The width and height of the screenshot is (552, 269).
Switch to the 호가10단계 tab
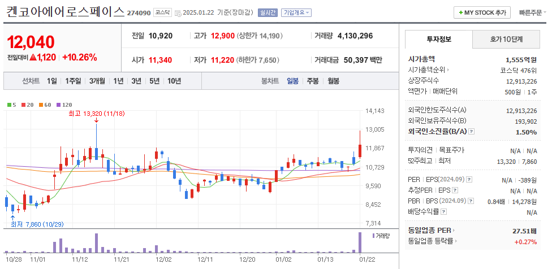(506, 39)
